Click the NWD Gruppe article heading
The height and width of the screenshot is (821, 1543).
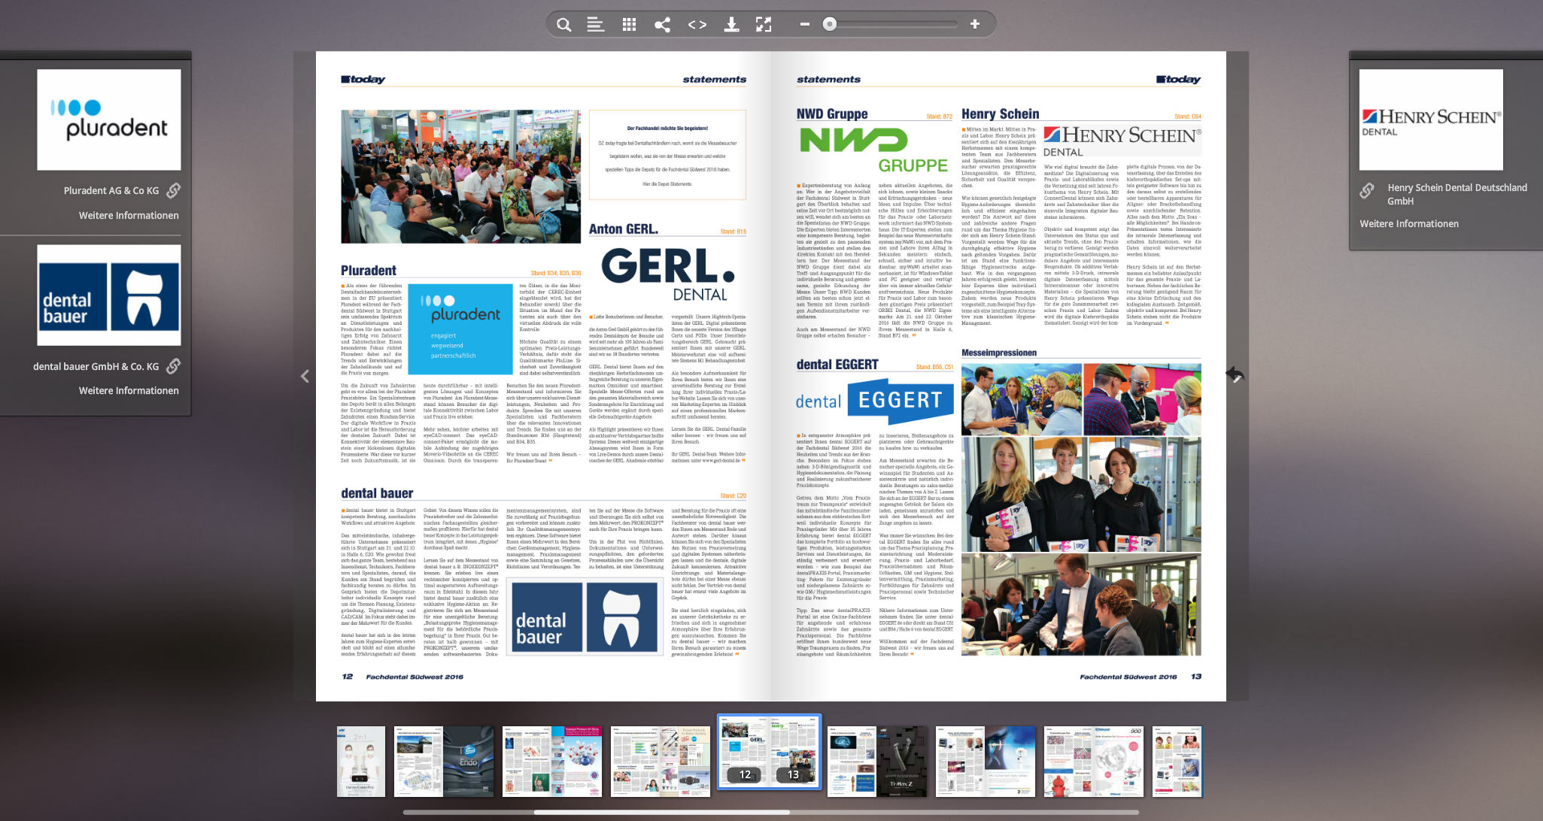(x=832, y=114)
